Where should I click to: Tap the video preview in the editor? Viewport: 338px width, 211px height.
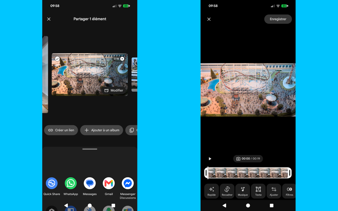248,90
